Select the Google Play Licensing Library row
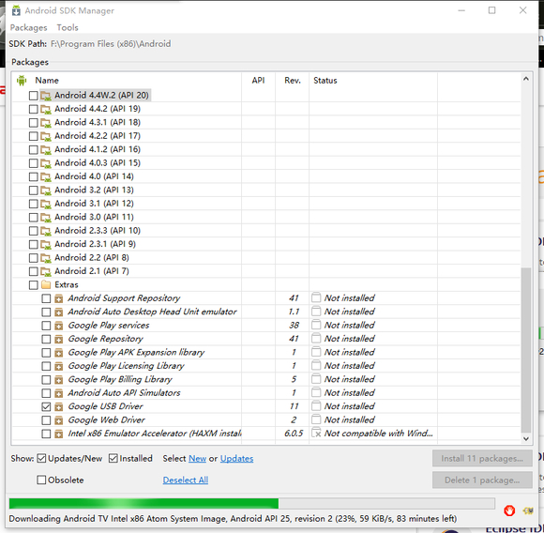Screen dimensions: 544x533 coord(266,366)
